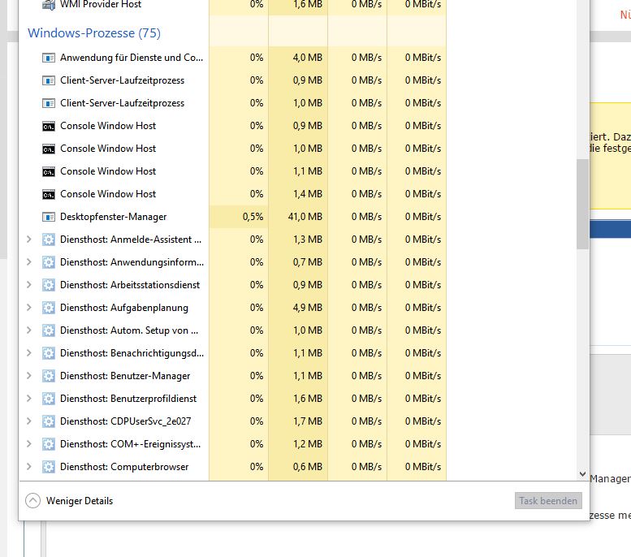
Task: Expand Diensthost: Anwendungsinform... row
Action: [x=28, y=262]
